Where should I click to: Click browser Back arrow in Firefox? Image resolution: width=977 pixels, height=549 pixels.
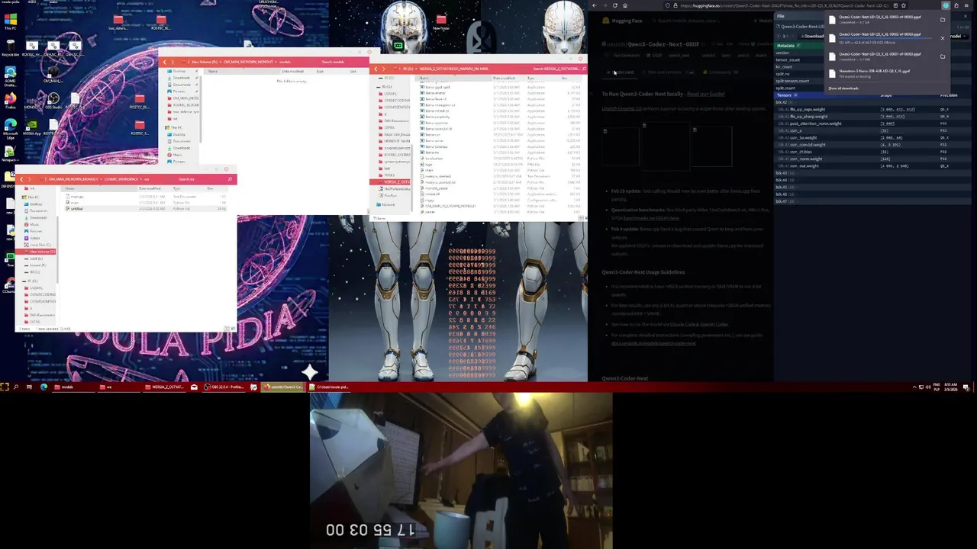coord(595,5)
